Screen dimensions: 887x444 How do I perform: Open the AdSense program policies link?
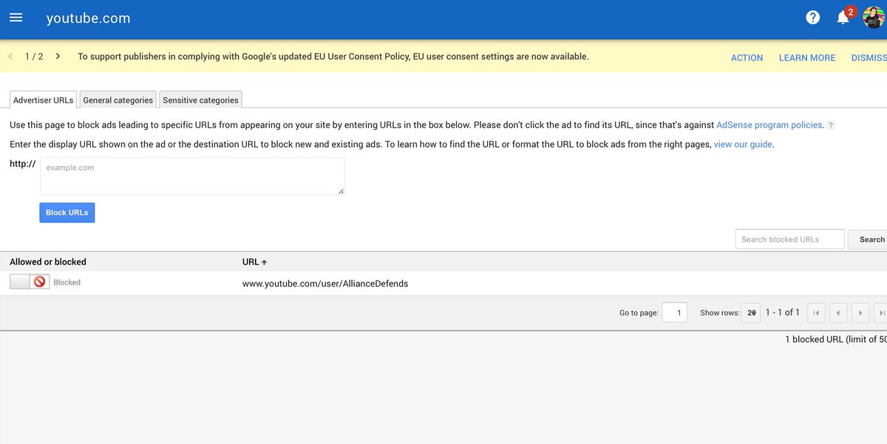(769, 125)
